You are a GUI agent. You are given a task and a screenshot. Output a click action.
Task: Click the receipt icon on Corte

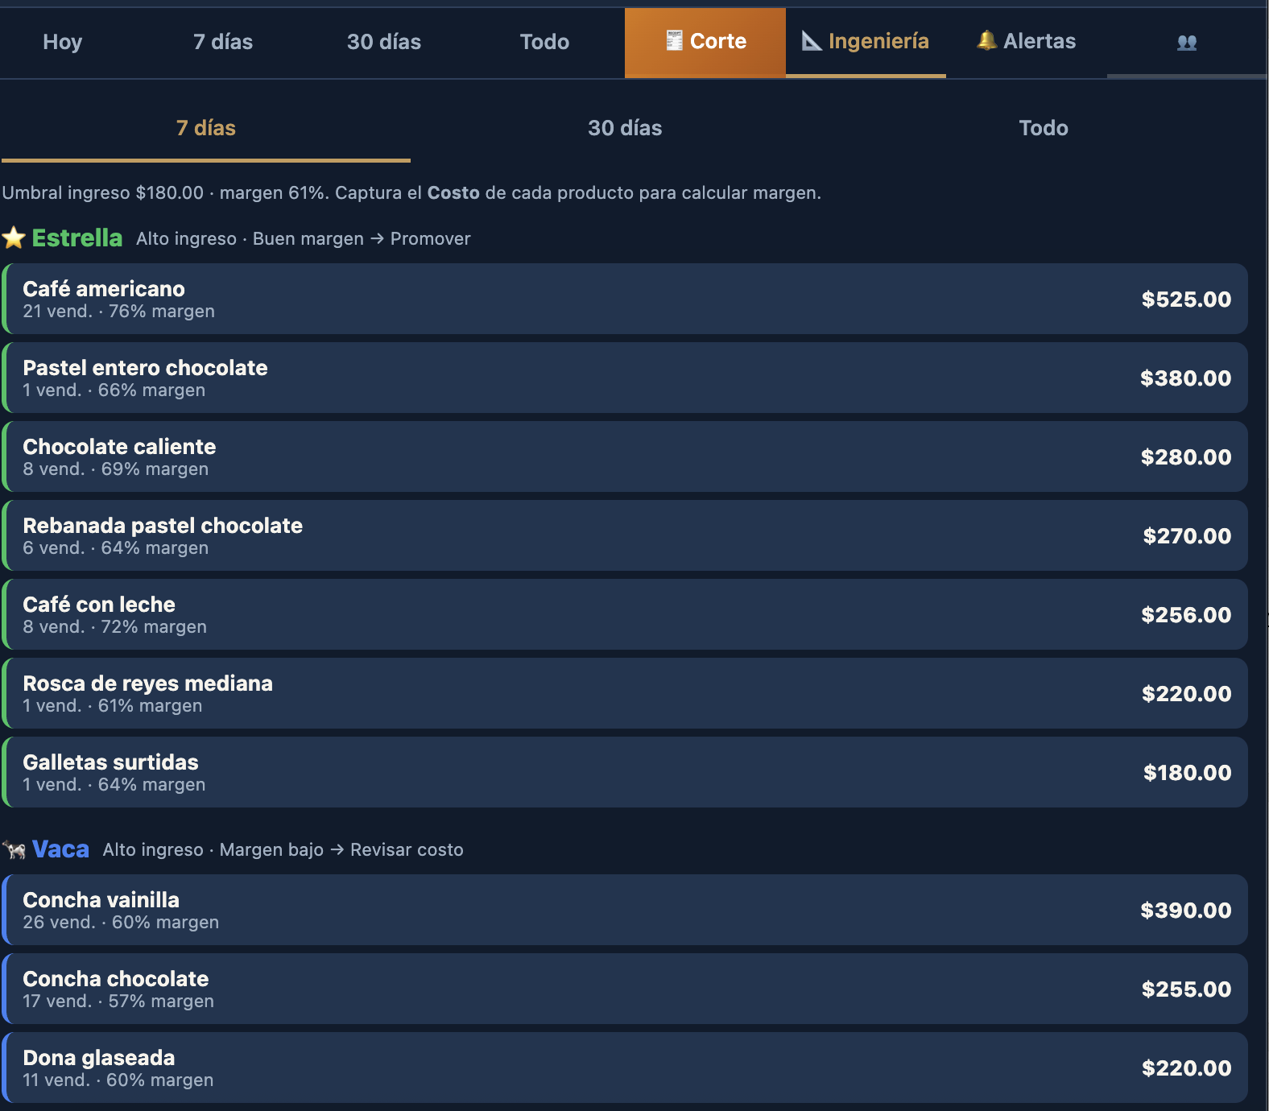pos(674,40)
